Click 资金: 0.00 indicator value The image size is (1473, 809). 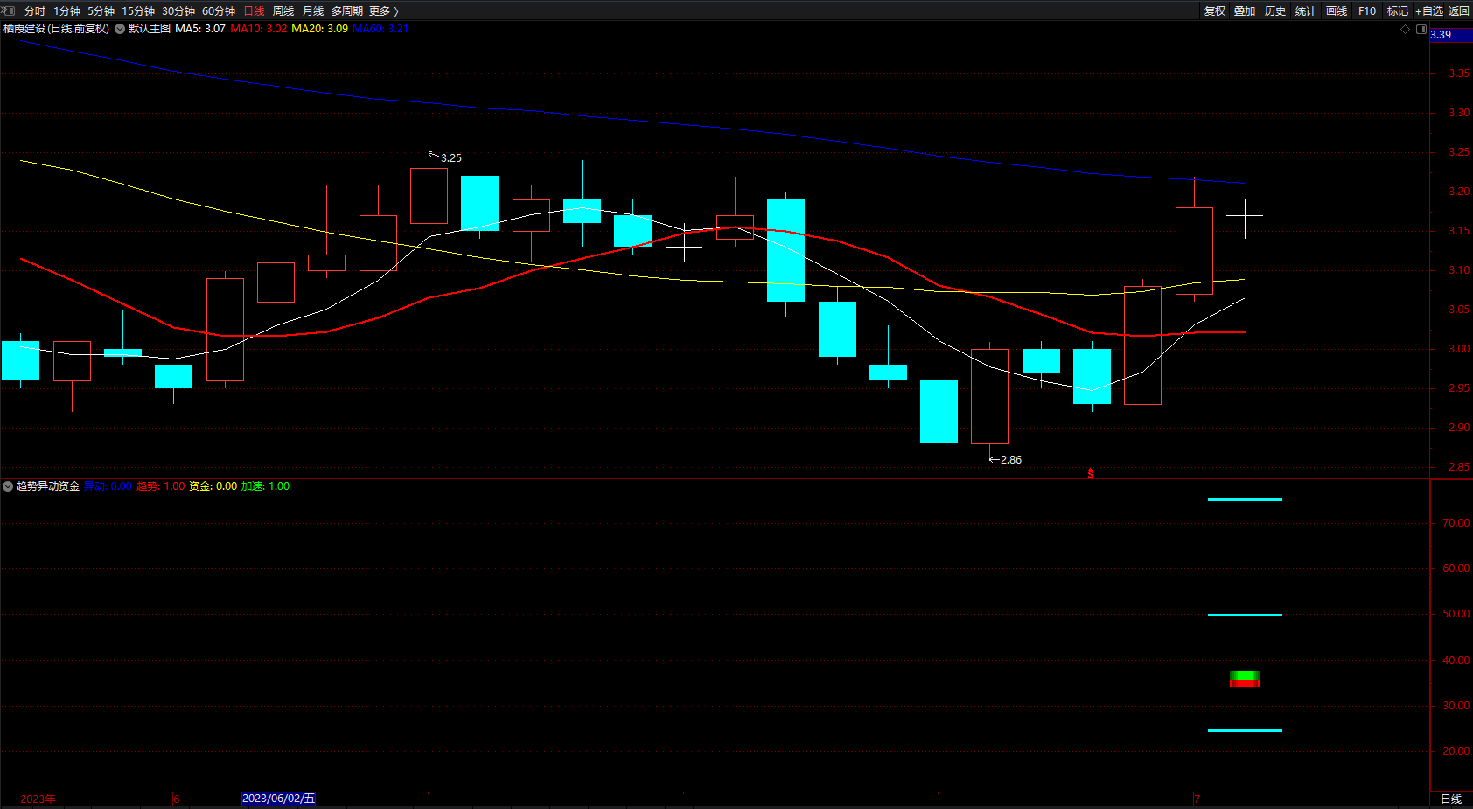[213, 486]
